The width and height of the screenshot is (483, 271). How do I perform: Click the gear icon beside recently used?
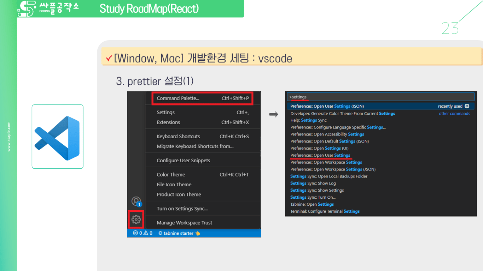coord(467,106)
